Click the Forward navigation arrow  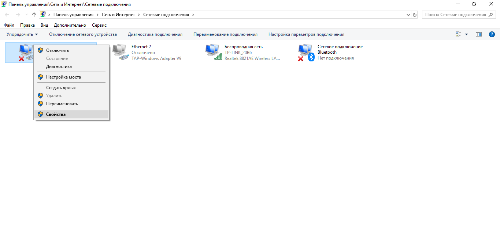pyautogui.click(x=18, y=15)
